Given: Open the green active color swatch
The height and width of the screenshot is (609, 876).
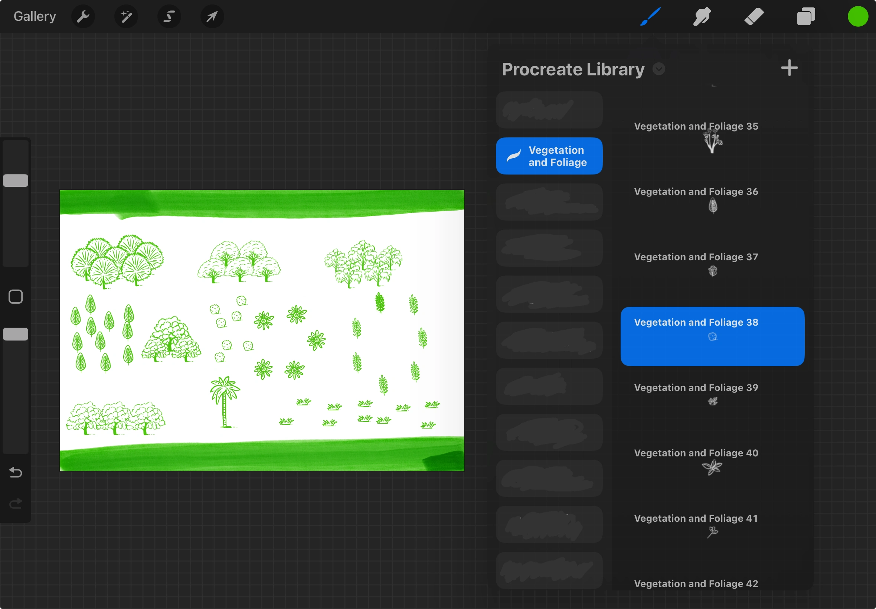Looking at the screenshot, I should [858, 16].
